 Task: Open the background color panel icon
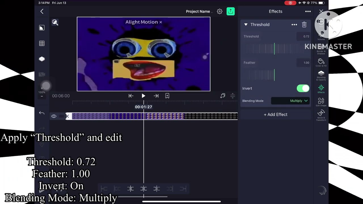(x=42, y=28)
